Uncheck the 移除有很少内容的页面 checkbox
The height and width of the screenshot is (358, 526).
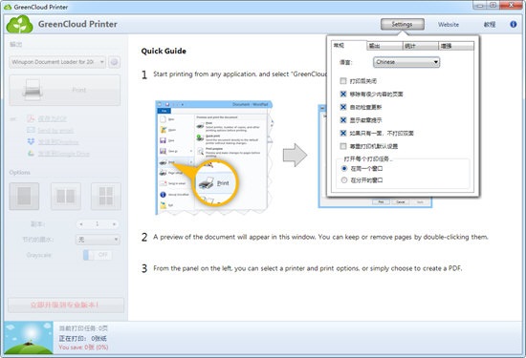343,95
